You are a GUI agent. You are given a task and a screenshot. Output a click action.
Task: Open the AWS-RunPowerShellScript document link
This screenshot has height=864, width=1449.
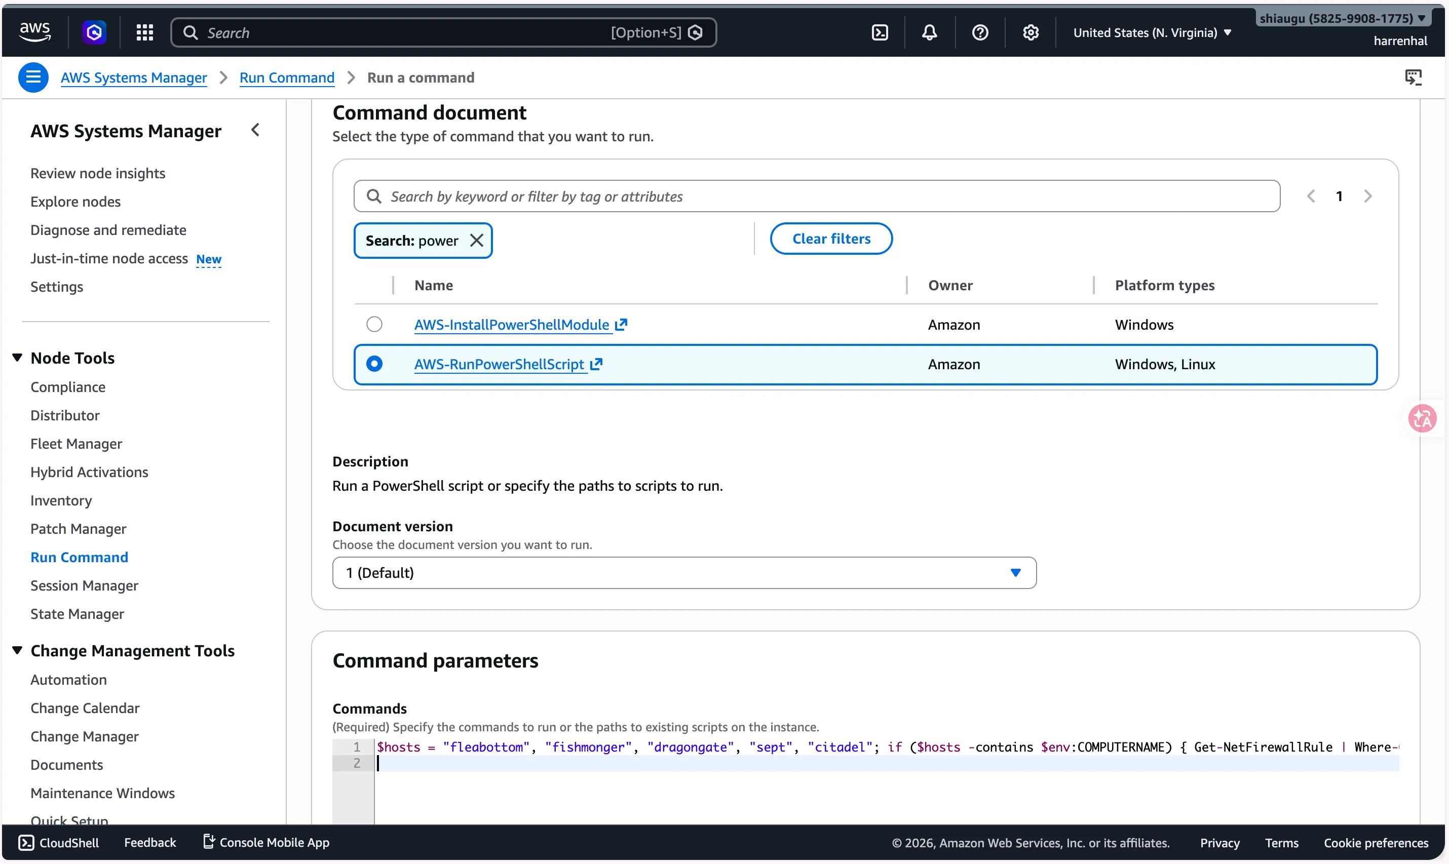(499, 365)
